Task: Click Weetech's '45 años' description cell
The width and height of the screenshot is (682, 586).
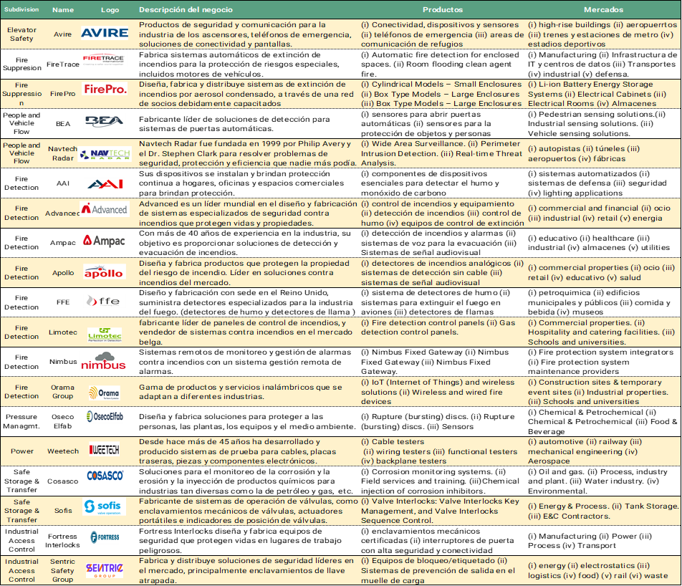Action: click(238, 451)
